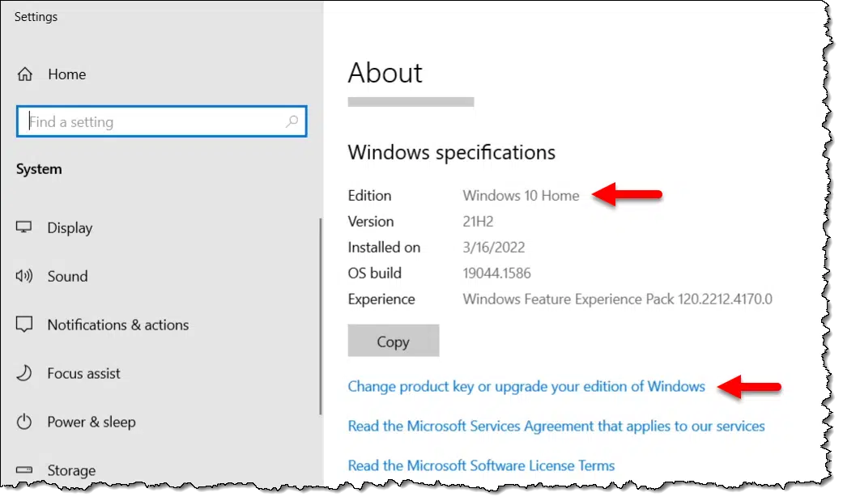Click the Windows specifications heading

click(x=451, y=153)
